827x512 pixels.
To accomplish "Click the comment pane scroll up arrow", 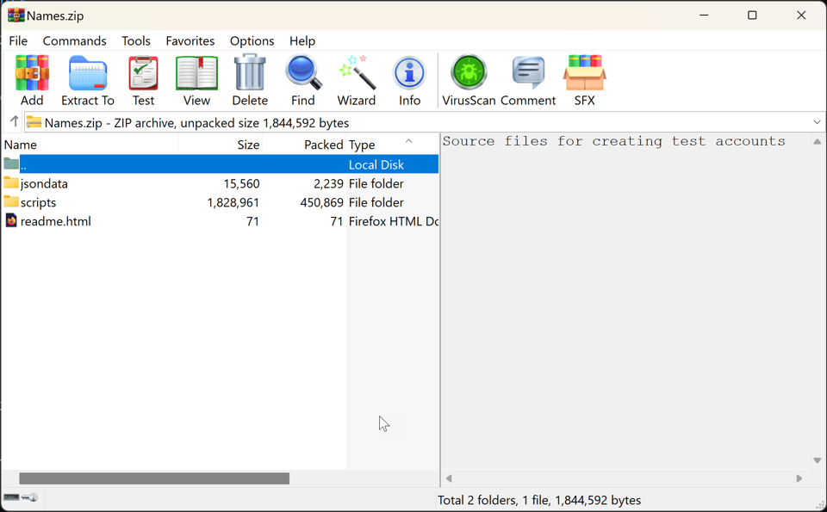I will click(x=817, y=141).
